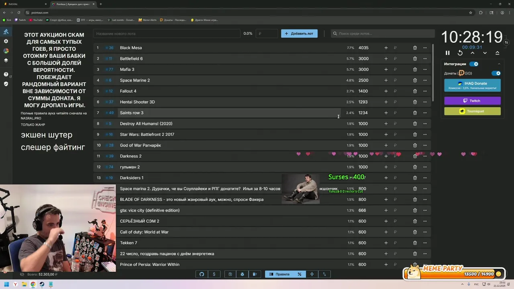The height and width of the screenshot is (289, 514).
Task: Open the statistics pie chart sidebar icon
Action: pos(6,51)
